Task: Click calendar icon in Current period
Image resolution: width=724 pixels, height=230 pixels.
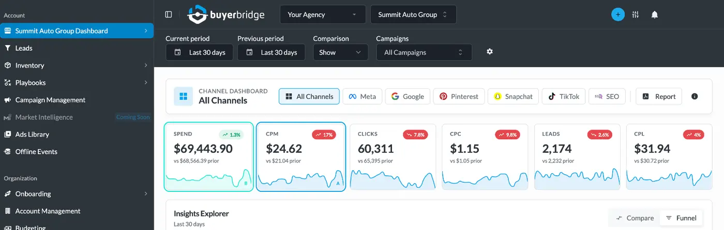Action: click(177, 52)
